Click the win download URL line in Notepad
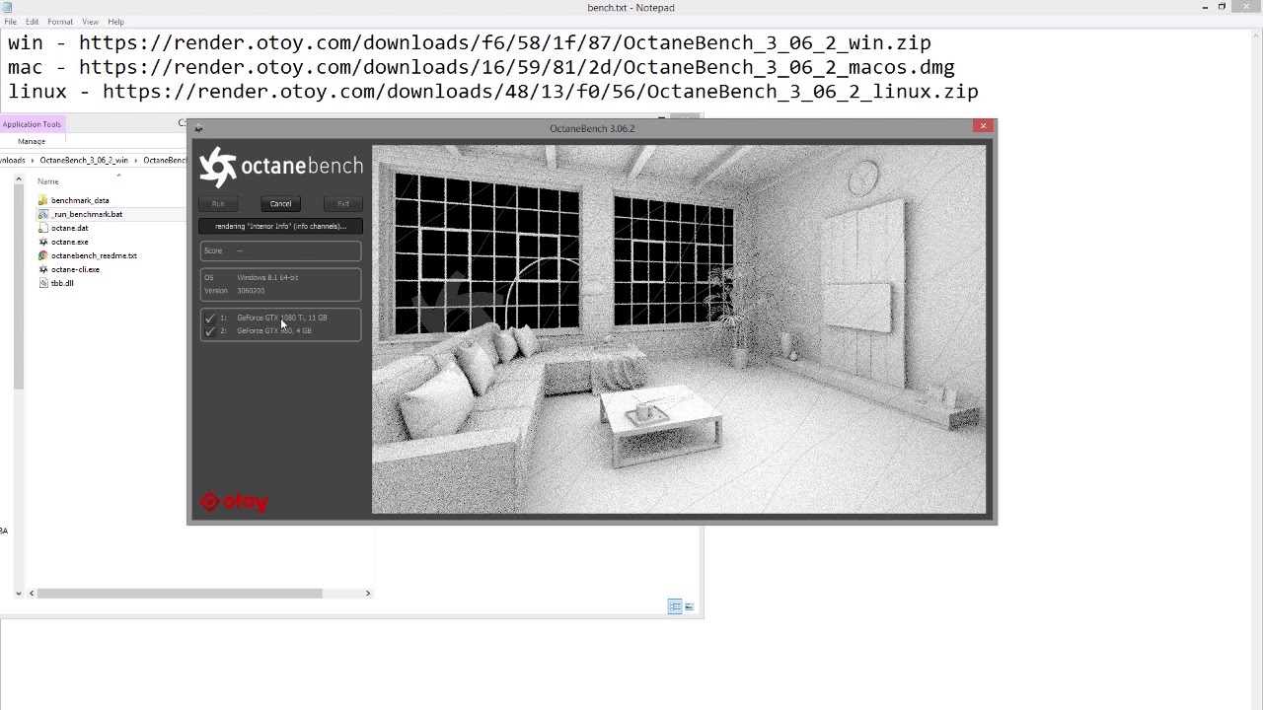Image resolution: width=1263 pixels, height=710 pixels. [x=470, y=43]
